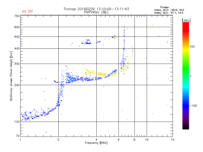Click the 'Stationary phase Virtual Height [km]' axis title
The width and height of the screenshot is (203, 152).
click(x=11, y=76)
